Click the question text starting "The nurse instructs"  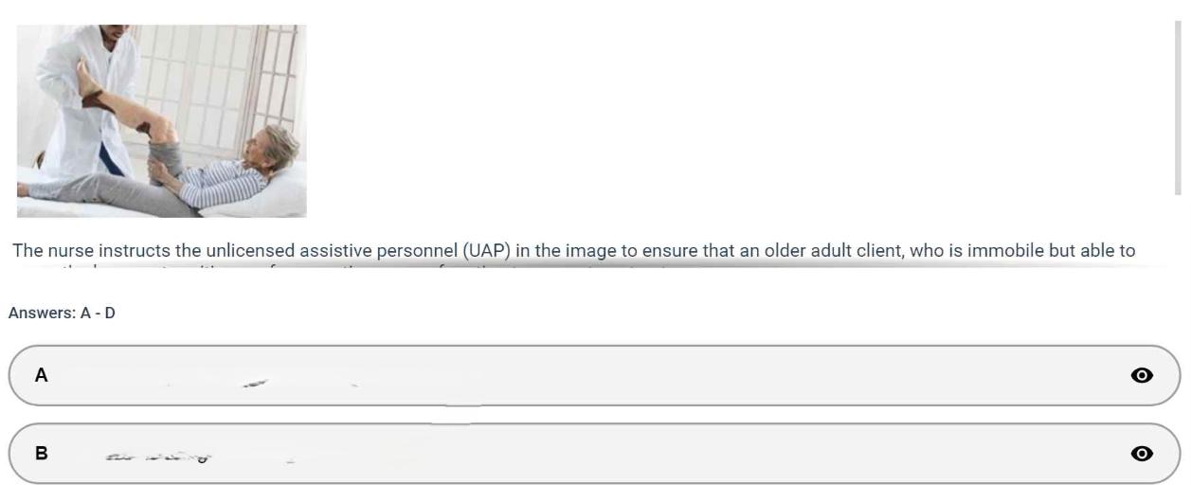click(573, 251)
